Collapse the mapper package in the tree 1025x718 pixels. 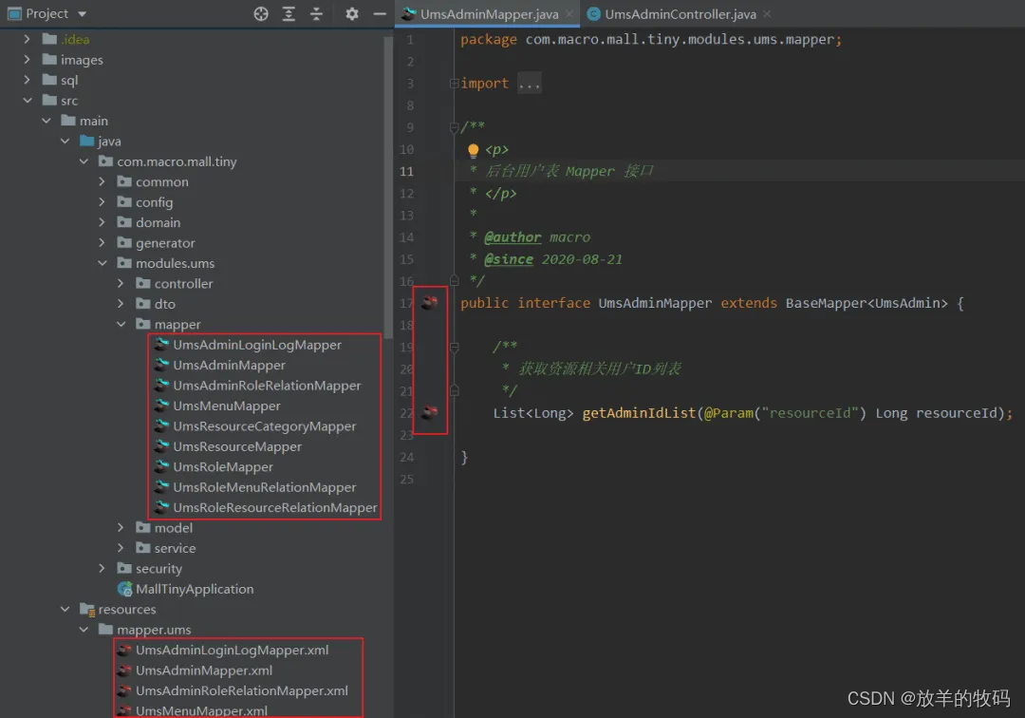[121, 324]
